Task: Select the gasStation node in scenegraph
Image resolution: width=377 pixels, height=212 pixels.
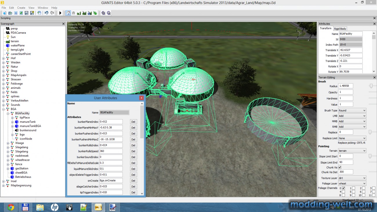Action: tap(22, 168)
